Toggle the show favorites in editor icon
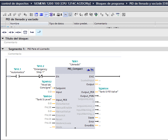Screen dimensions: 168x140 pyautogui.click(x=65, y=15)
